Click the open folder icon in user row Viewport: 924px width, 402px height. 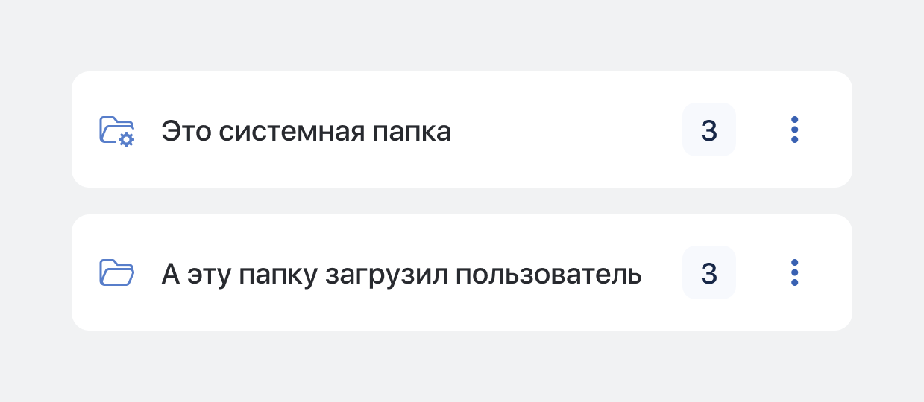(116, 272)
